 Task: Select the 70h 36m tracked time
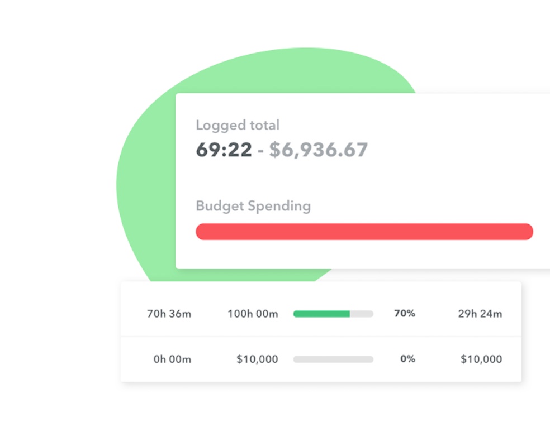(x=169, y=314)
